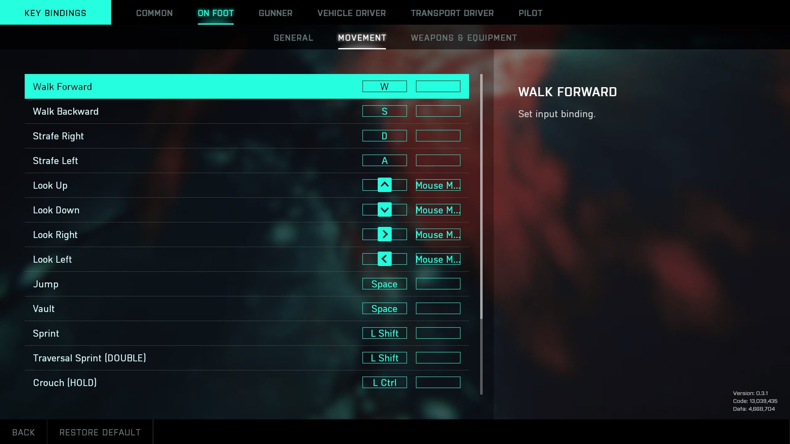The image size is (790, 444).
Task: Click the secondary Mouse M.. binding for Look Right
Action: tap(438, 234)
